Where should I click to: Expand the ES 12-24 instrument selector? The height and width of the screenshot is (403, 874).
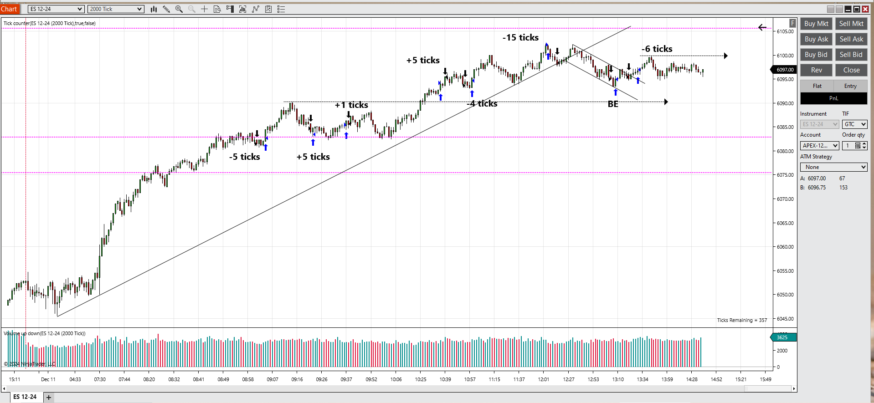tap(56, 9)
